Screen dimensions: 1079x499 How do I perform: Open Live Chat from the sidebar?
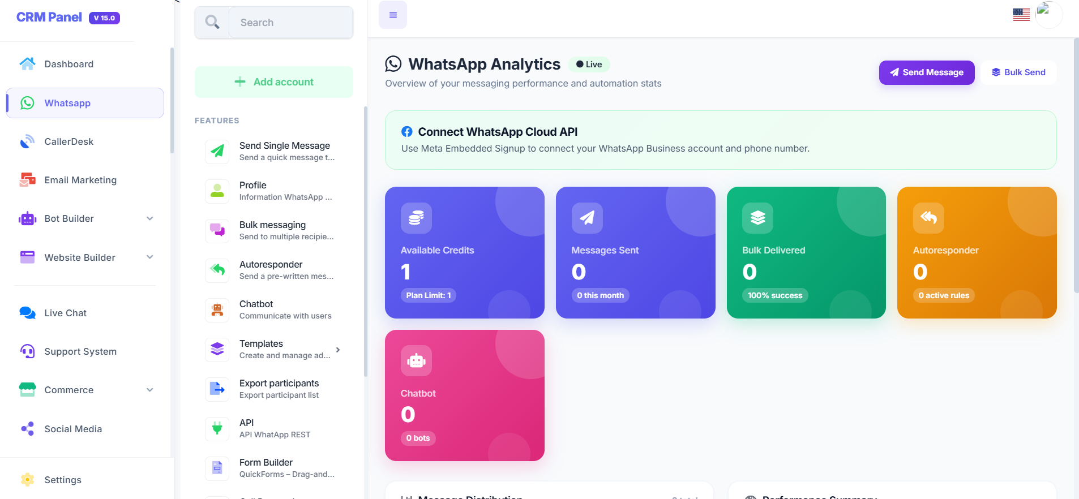click(85, 313)
